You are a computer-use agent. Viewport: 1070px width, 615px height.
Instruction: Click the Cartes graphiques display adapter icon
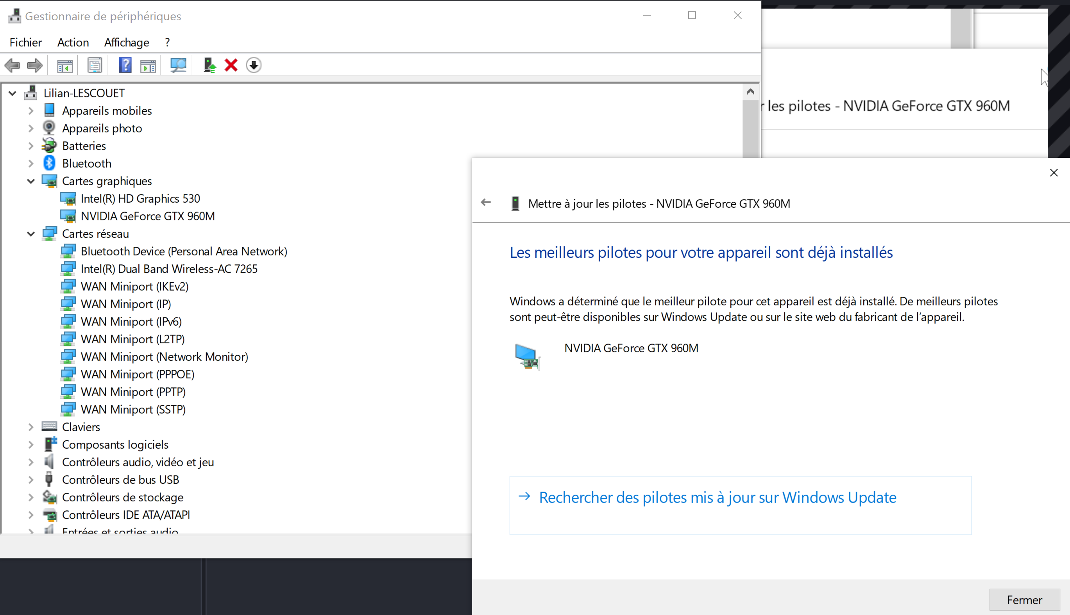[50, 181]
